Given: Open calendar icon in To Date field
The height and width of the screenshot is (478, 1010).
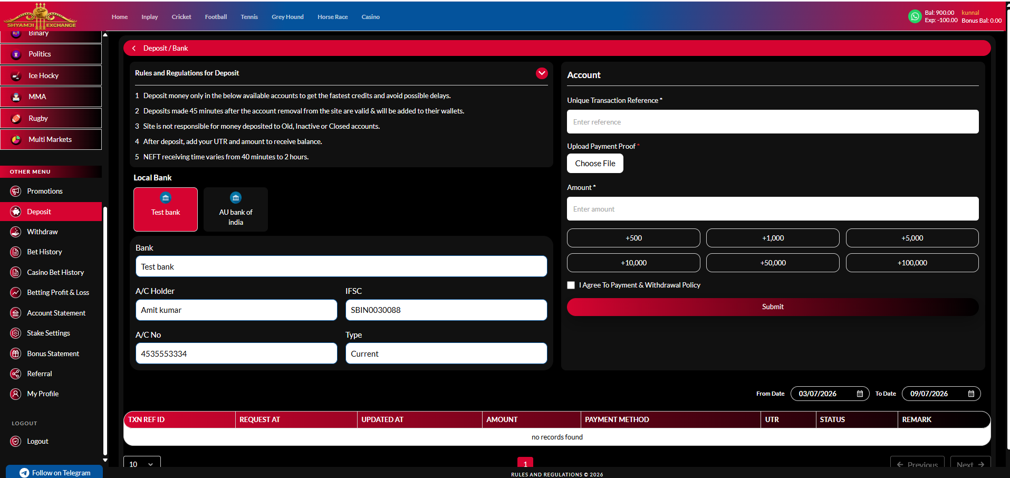Looking at the screenshot, I should coord(971,394).
